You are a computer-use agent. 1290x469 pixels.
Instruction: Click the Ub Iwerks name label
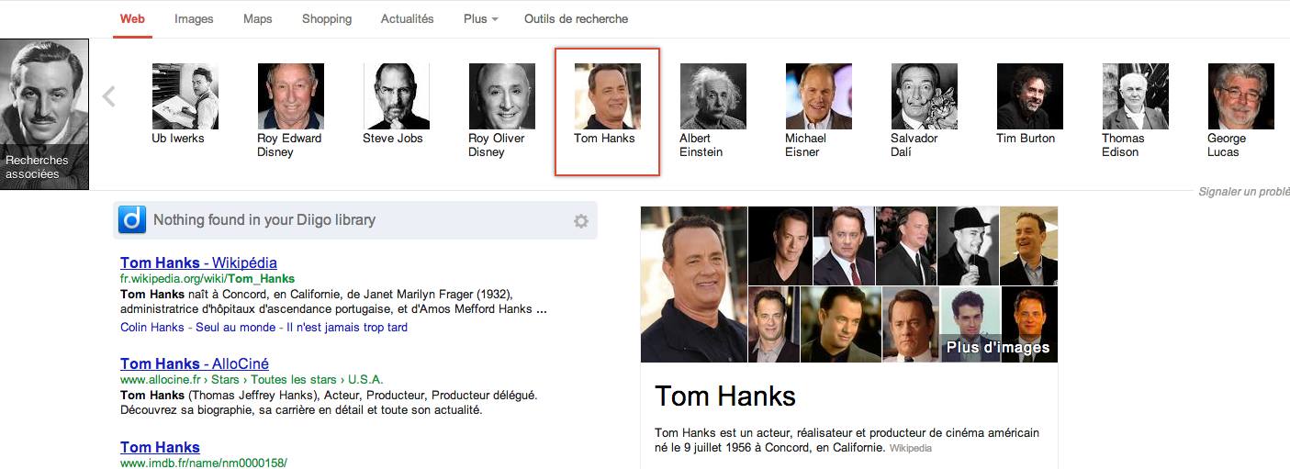(x=178, y=139)
